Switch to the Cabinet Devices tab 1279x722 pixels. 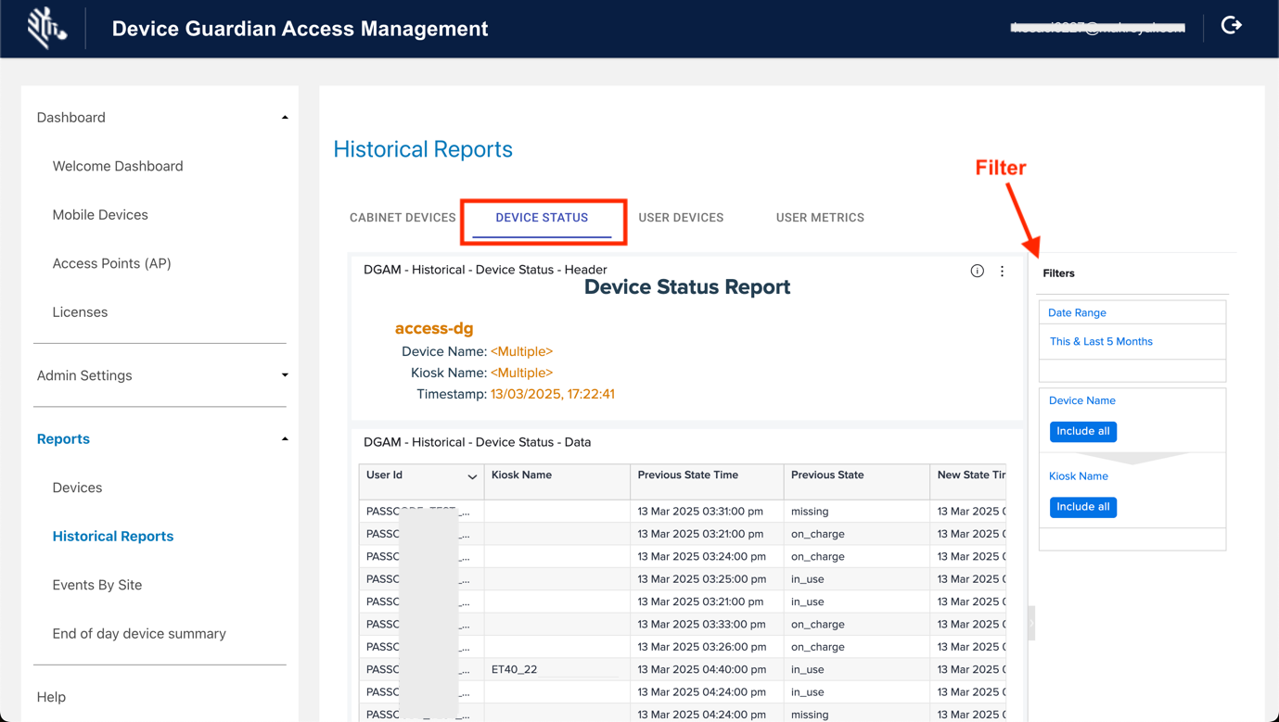click(x=403, y=218)
